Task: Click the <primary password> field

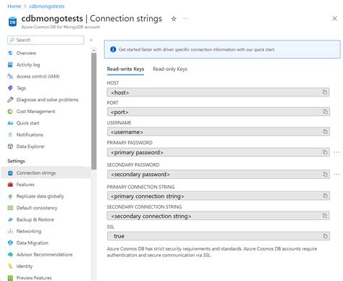Action: (218, 152)
